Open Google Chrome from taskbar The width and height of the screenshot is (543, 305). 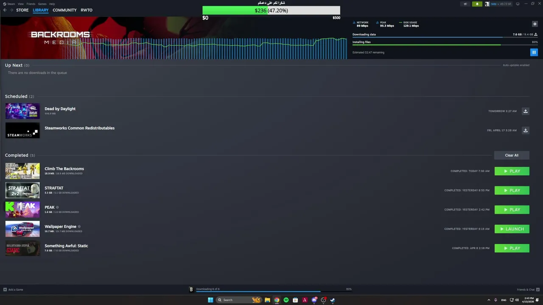pos(277,300)
